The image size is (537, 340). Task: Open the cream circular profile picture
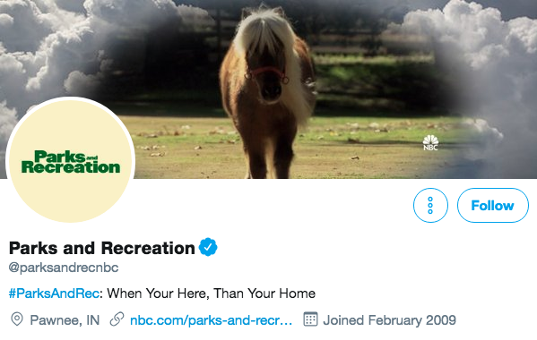click(71, 160)
